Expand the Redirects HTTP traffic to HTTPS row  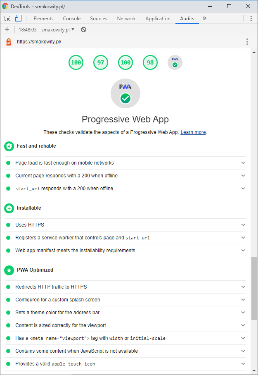pos(243,287)
